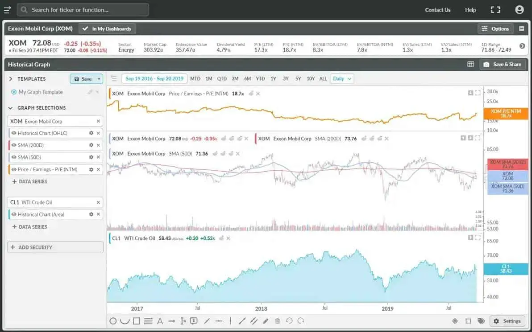Expand the WTI Crude Oil chart pane

pos(478,238)
